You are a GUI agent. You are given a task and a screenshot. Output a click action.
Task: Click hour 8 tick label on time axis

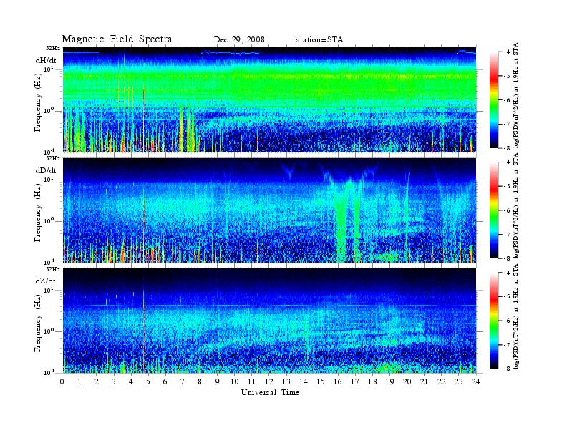tap(200, 382)
